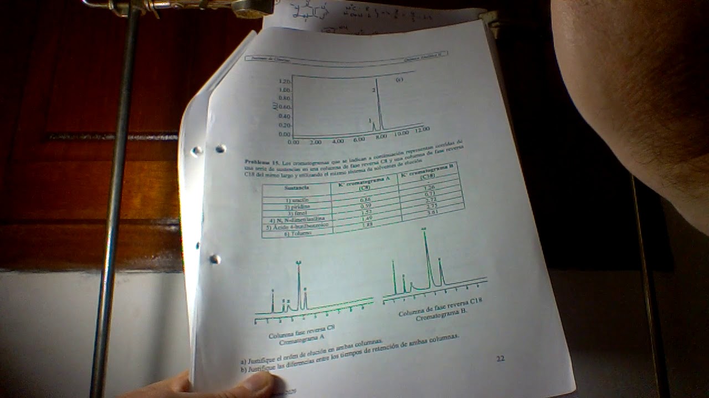709x398 pixels.
Task: Click the value '0.59' in the table
Action: point(366,206)
